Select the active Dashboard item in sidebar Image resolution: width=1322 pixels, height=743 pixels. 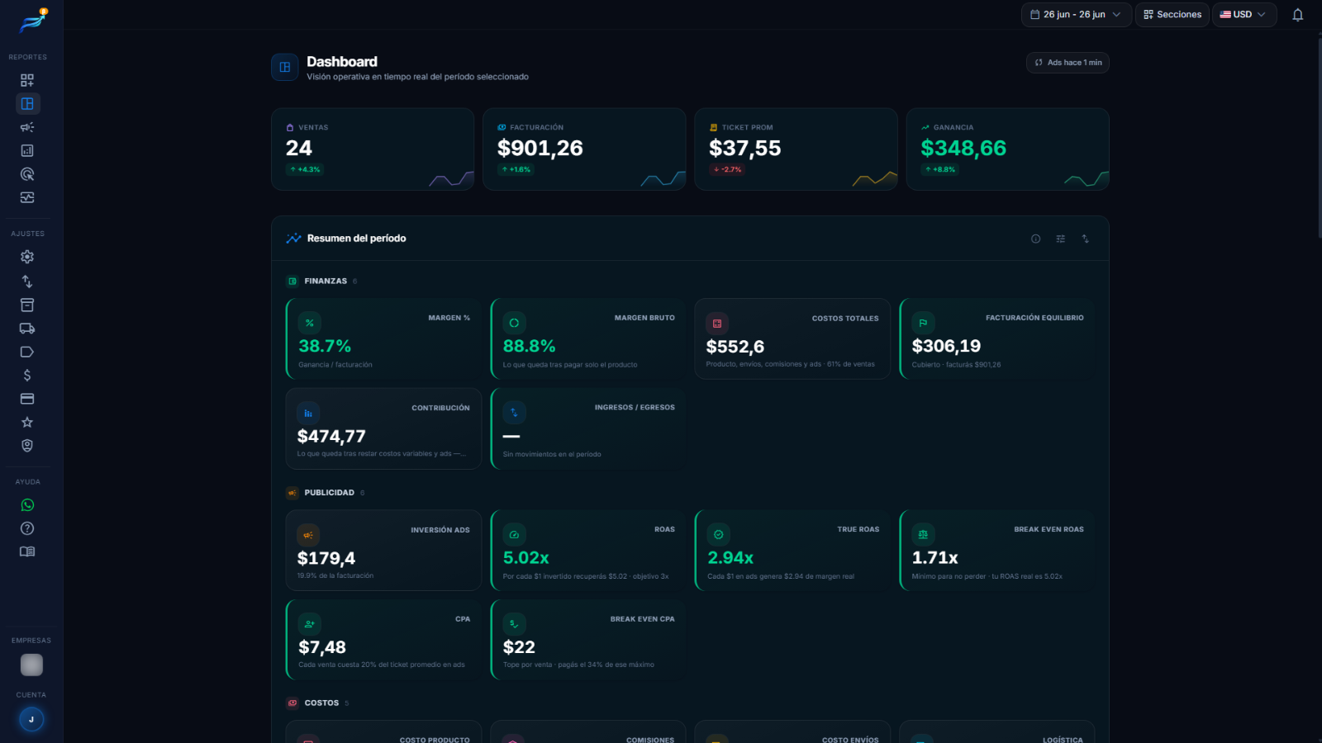tap(27, 104)
